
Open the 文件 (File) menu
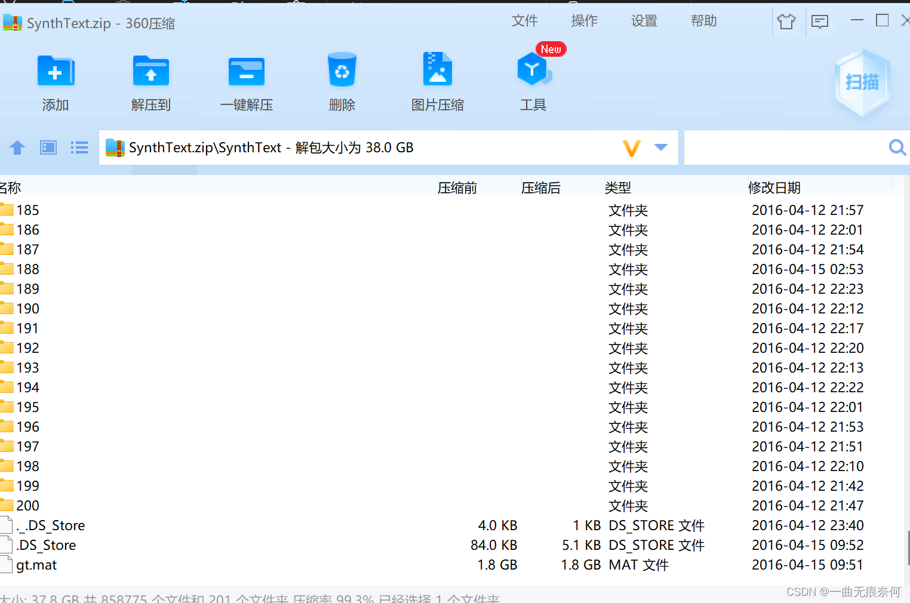525,21
